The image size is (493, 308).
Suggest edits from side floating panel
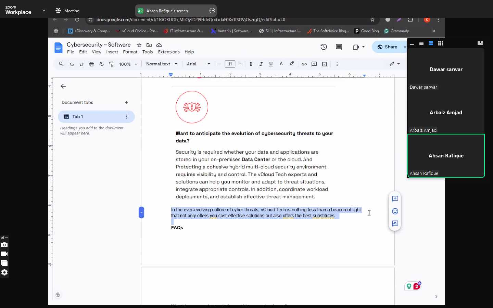pos(395,223)
